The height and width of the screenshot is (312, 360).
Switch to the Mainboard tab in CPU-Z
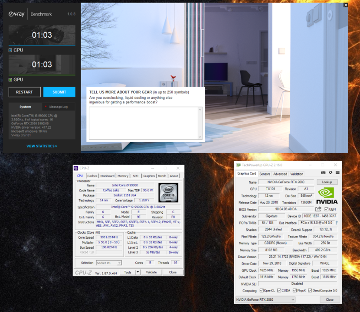click(107, 176)
